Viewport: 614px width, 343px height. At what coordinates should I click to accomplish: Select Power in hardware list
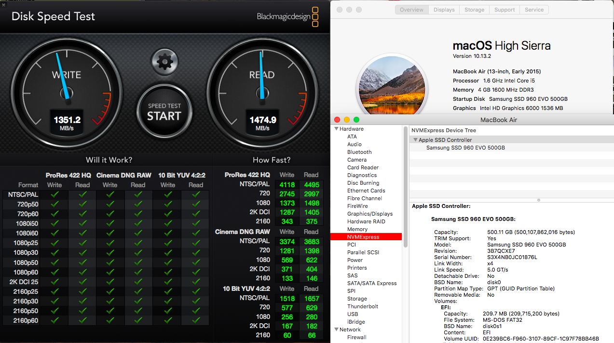click(355, 260)
